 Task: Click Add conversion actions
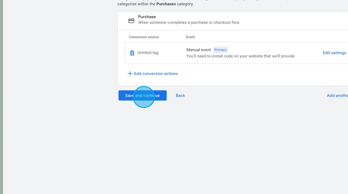(155, 73)
